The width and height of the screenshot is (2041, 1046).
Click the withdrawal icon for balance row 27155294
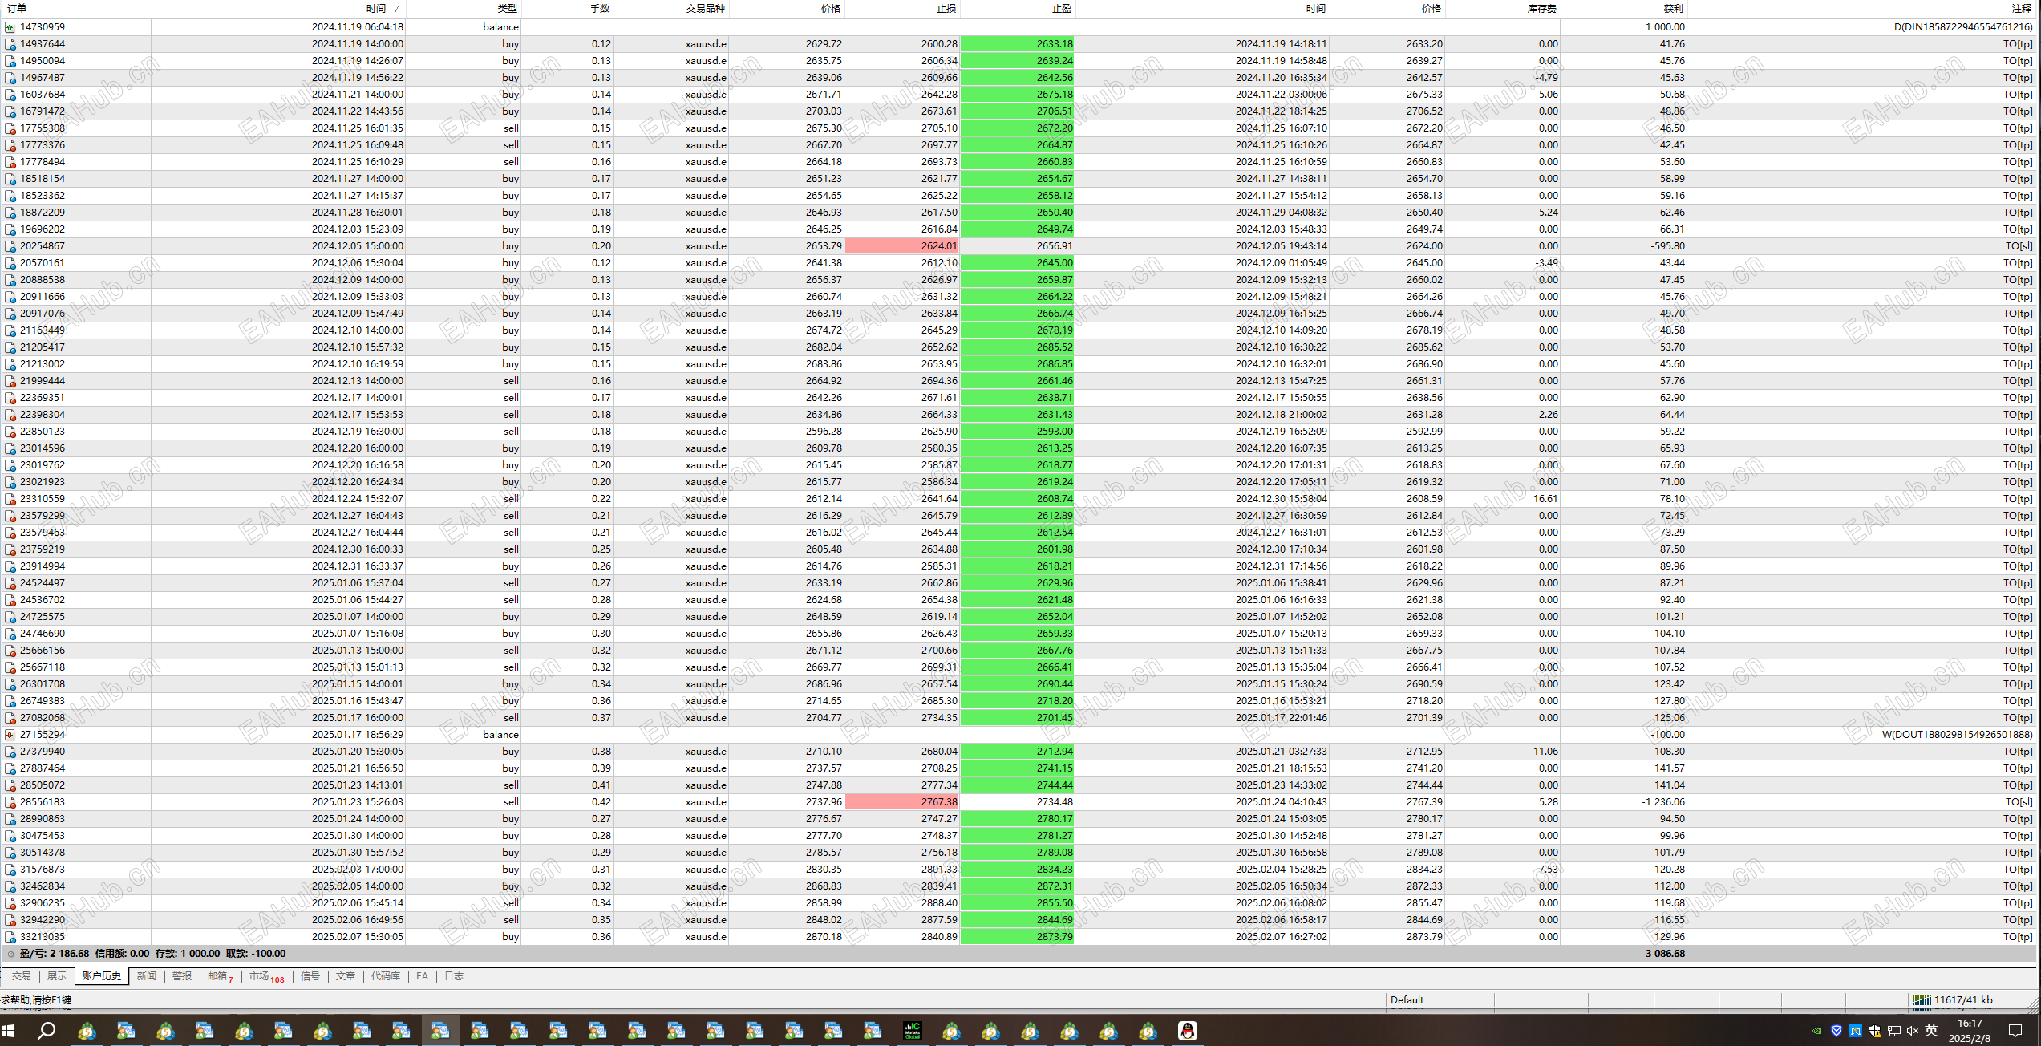pos(10,735)
